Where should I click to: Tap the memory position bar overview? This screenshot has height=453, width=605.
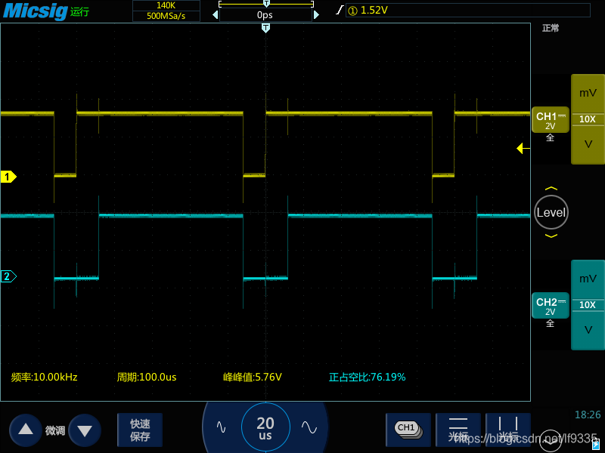[x=266, y=4]
